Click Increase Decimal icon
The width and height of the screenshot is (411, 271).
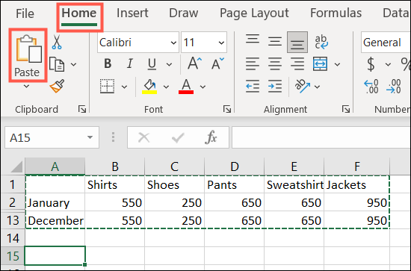[x=371, y=87]
